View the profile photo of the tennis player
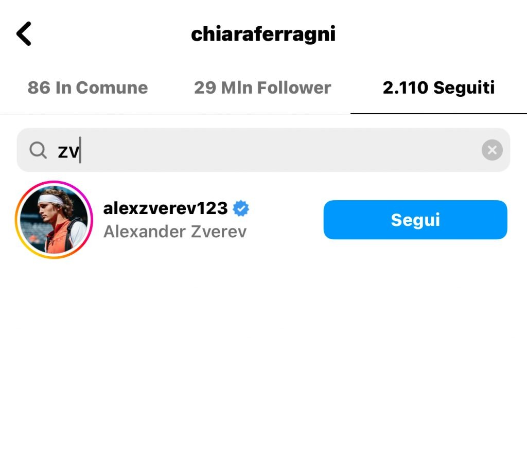Screen dimensions: 527x458 54,220
